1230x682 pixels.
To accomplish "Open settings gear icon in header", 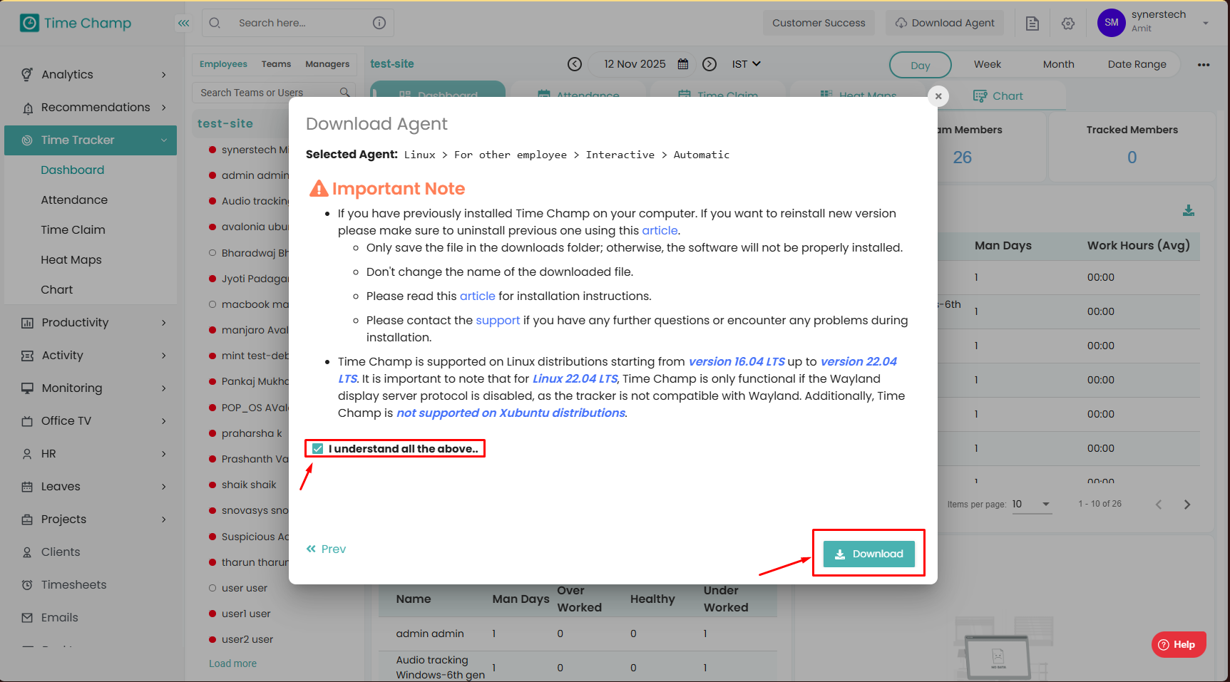I will click(x=1068, y=24).
